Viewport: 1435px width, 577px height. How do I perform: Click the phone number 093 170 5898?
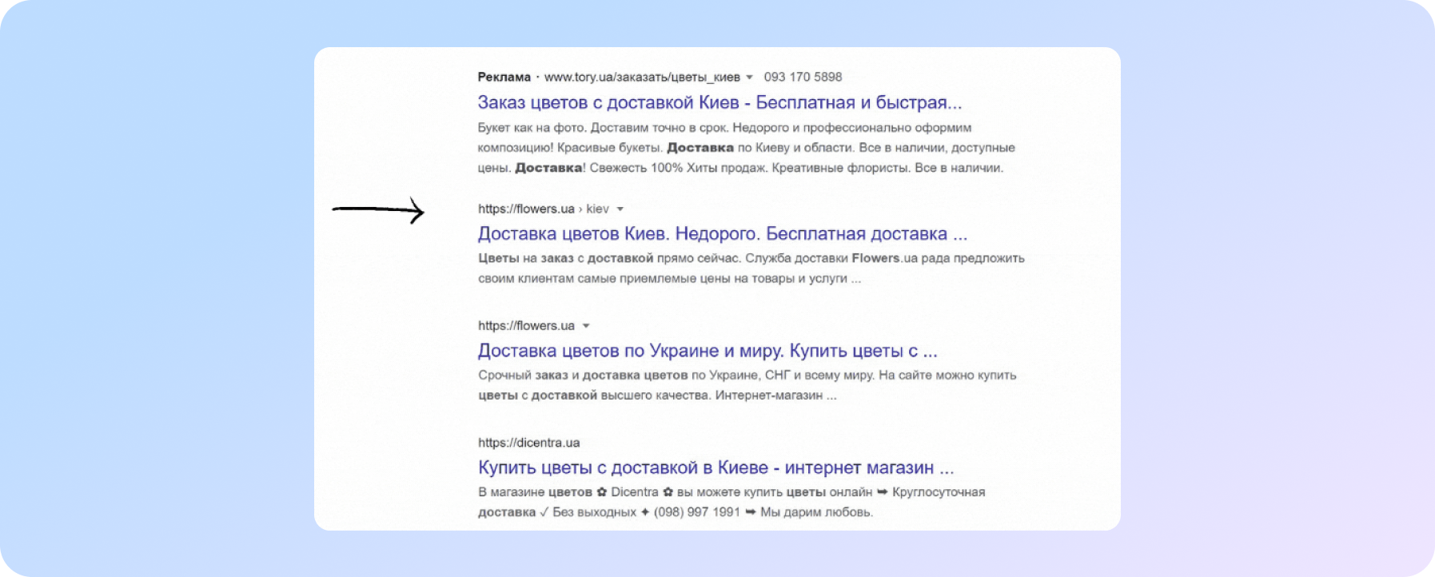pos(803,77)
